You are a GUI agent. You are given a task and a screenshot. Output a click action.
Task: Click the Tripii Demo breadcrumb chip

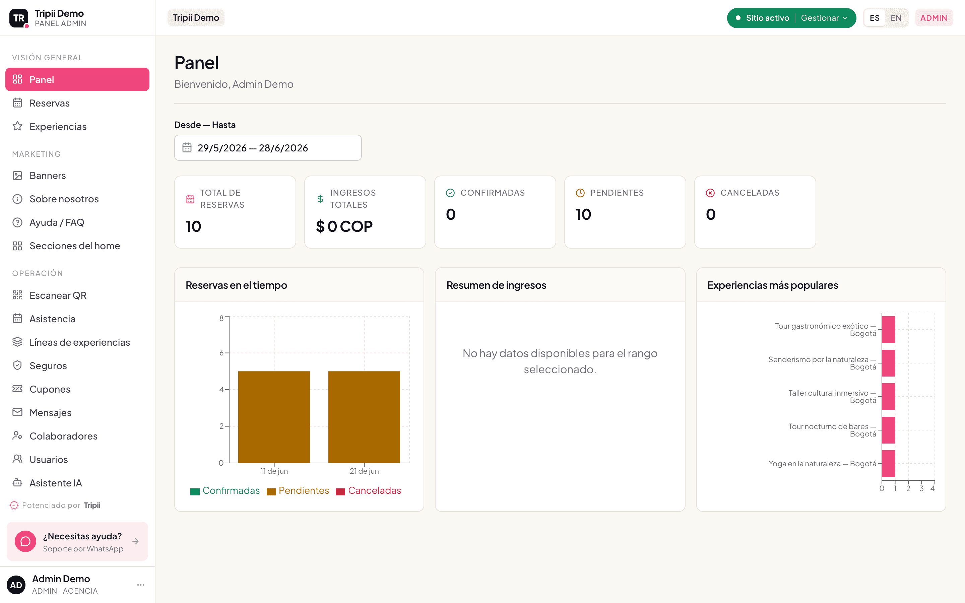(x=196, y=18)
